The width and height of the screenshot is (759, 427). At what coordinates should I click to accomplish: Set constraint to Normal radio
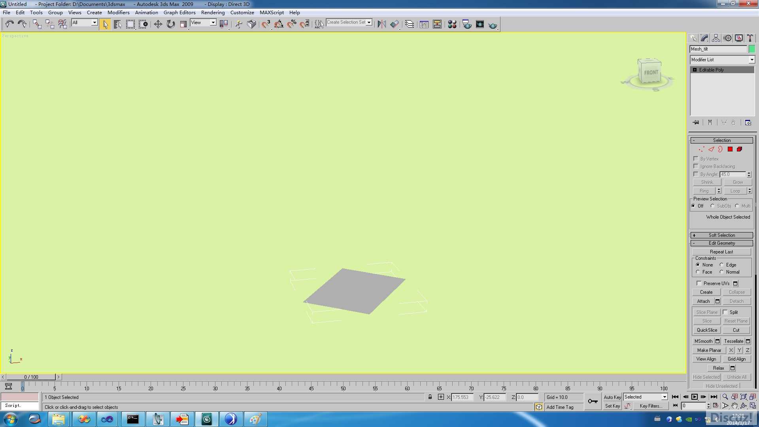tap(721, 272)
